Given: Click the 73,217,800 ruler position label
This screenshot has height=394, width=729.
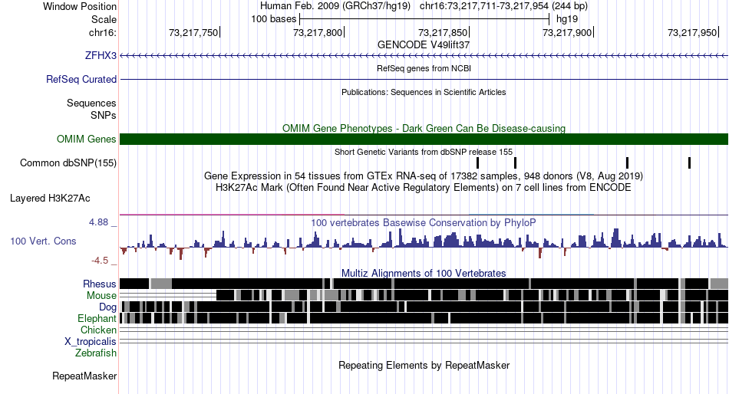Looking at the screenshot, I should point(318,32).
